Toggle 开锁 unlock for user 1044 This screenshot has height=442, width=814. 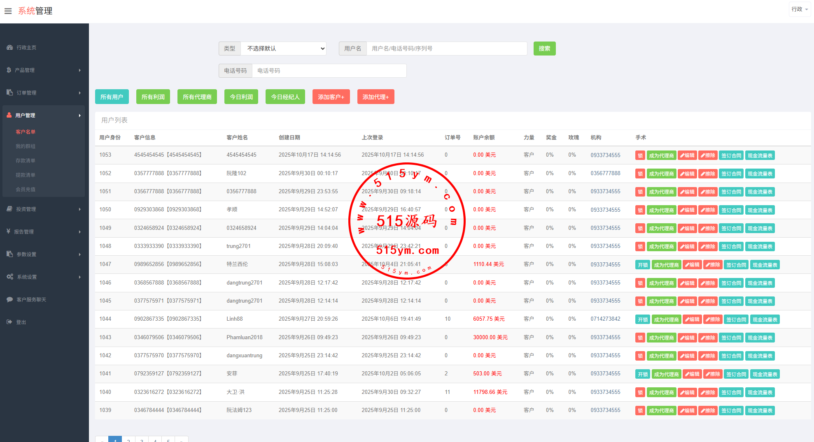point(642,320)
